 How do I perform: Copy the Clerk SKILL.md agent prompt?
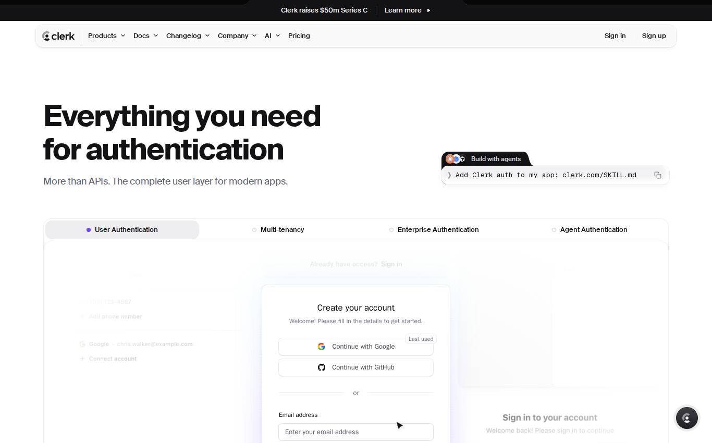click(658, 175)
